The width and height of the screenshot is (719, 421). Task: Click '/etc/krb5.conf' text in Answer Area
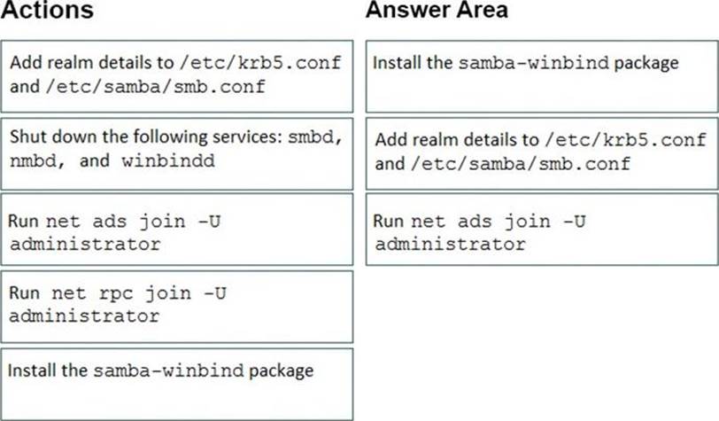[x=638, y=141]
